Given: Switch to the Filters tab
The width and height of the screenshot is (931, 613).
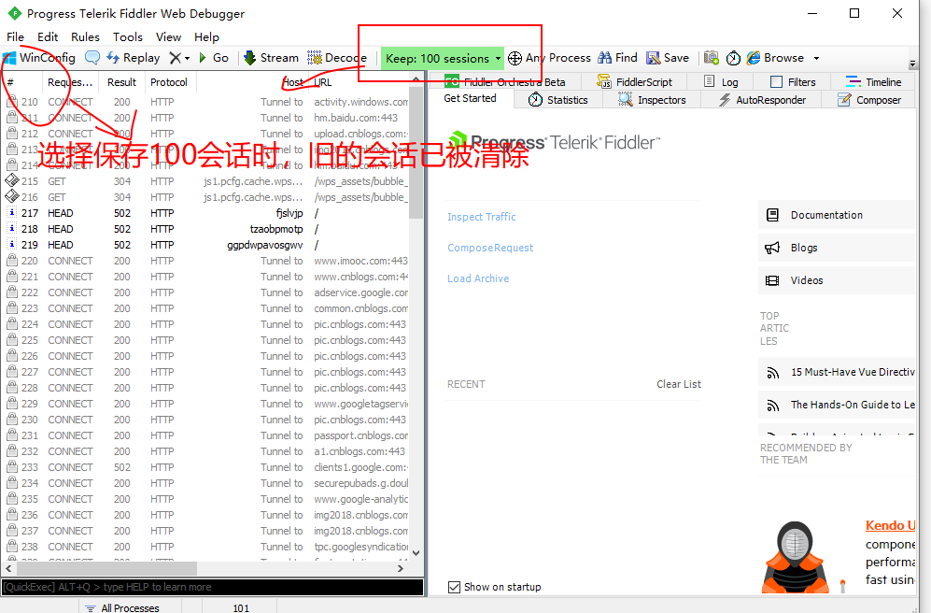Looking at the screenshot, I should pyautogui.click(x=793, y=82).
